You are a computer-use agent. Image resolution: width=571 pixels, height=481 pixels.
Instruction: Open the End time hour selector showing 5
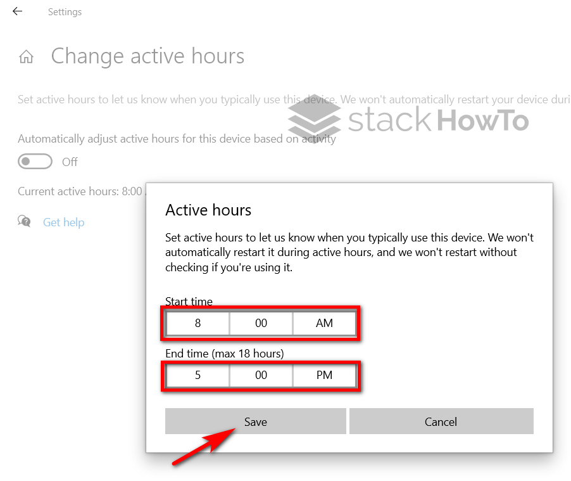(197, 375)
